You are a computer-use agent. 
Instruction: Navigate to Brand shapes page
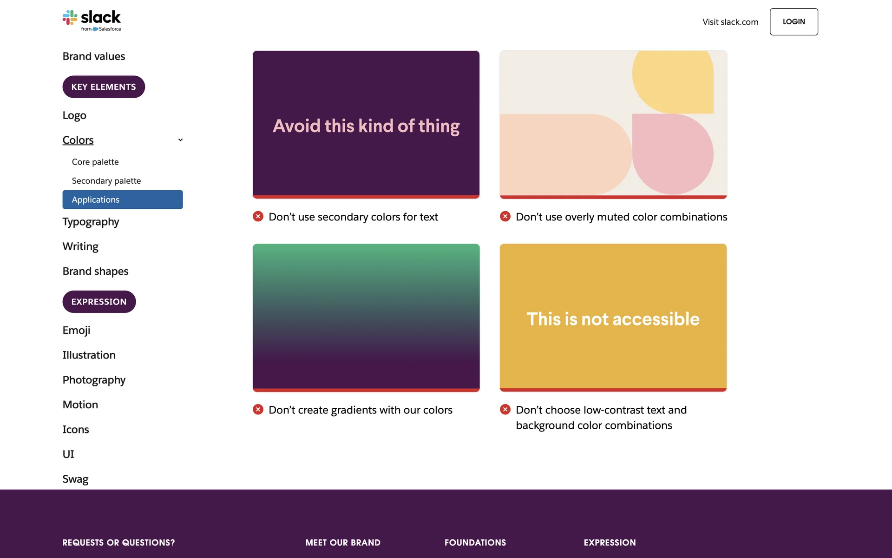pyautogui.click(x=95, y=271)
